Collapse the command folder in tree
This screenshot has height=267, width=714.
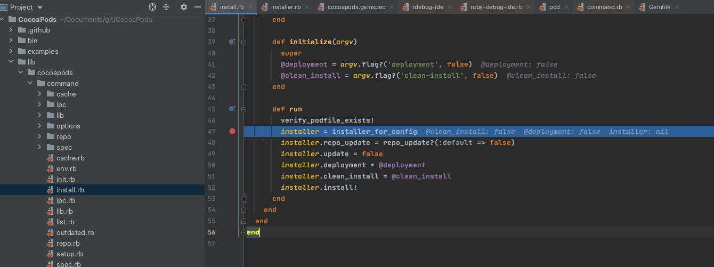(30, 83)
